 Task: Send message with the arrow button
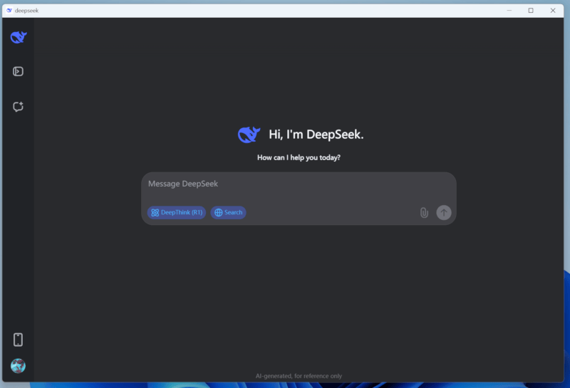click(444, 213)
